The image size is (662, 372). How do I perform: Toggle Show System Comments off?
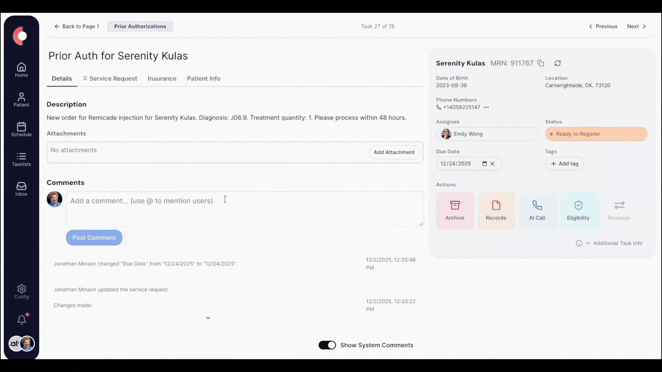click(x=327, y=345)
